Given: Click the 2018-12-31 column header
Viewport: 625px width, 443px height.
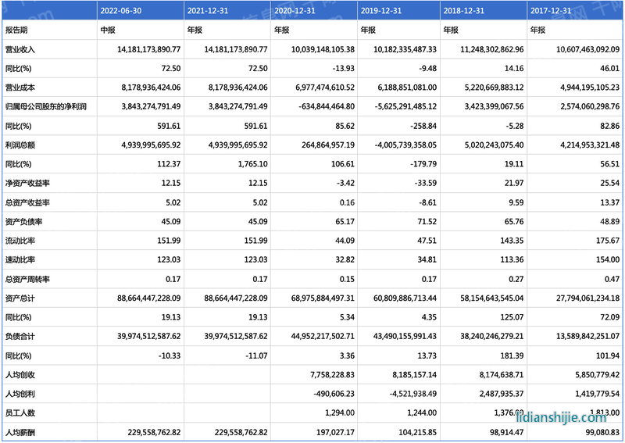Looking at the screenshot, I should point(464,11).
